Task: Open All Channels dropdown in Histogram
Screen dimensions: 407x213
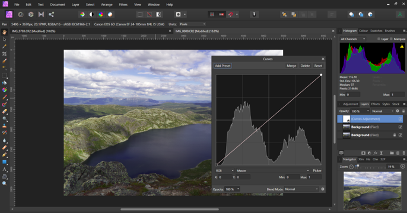Action: click(353, 39)
